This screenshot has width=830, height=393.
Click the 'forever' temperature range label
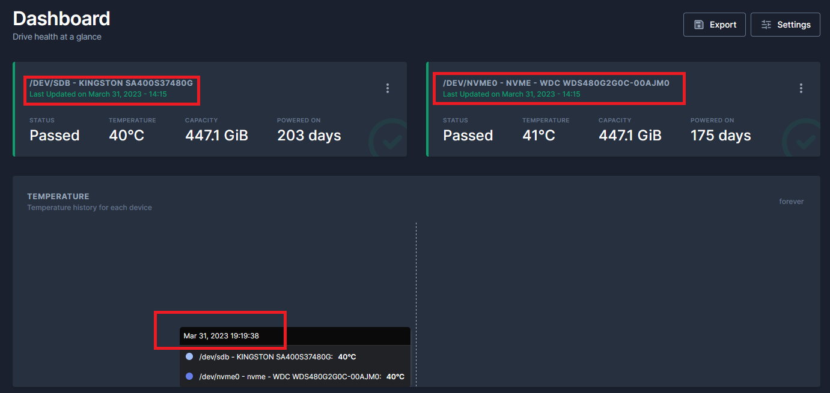point(792,202)
